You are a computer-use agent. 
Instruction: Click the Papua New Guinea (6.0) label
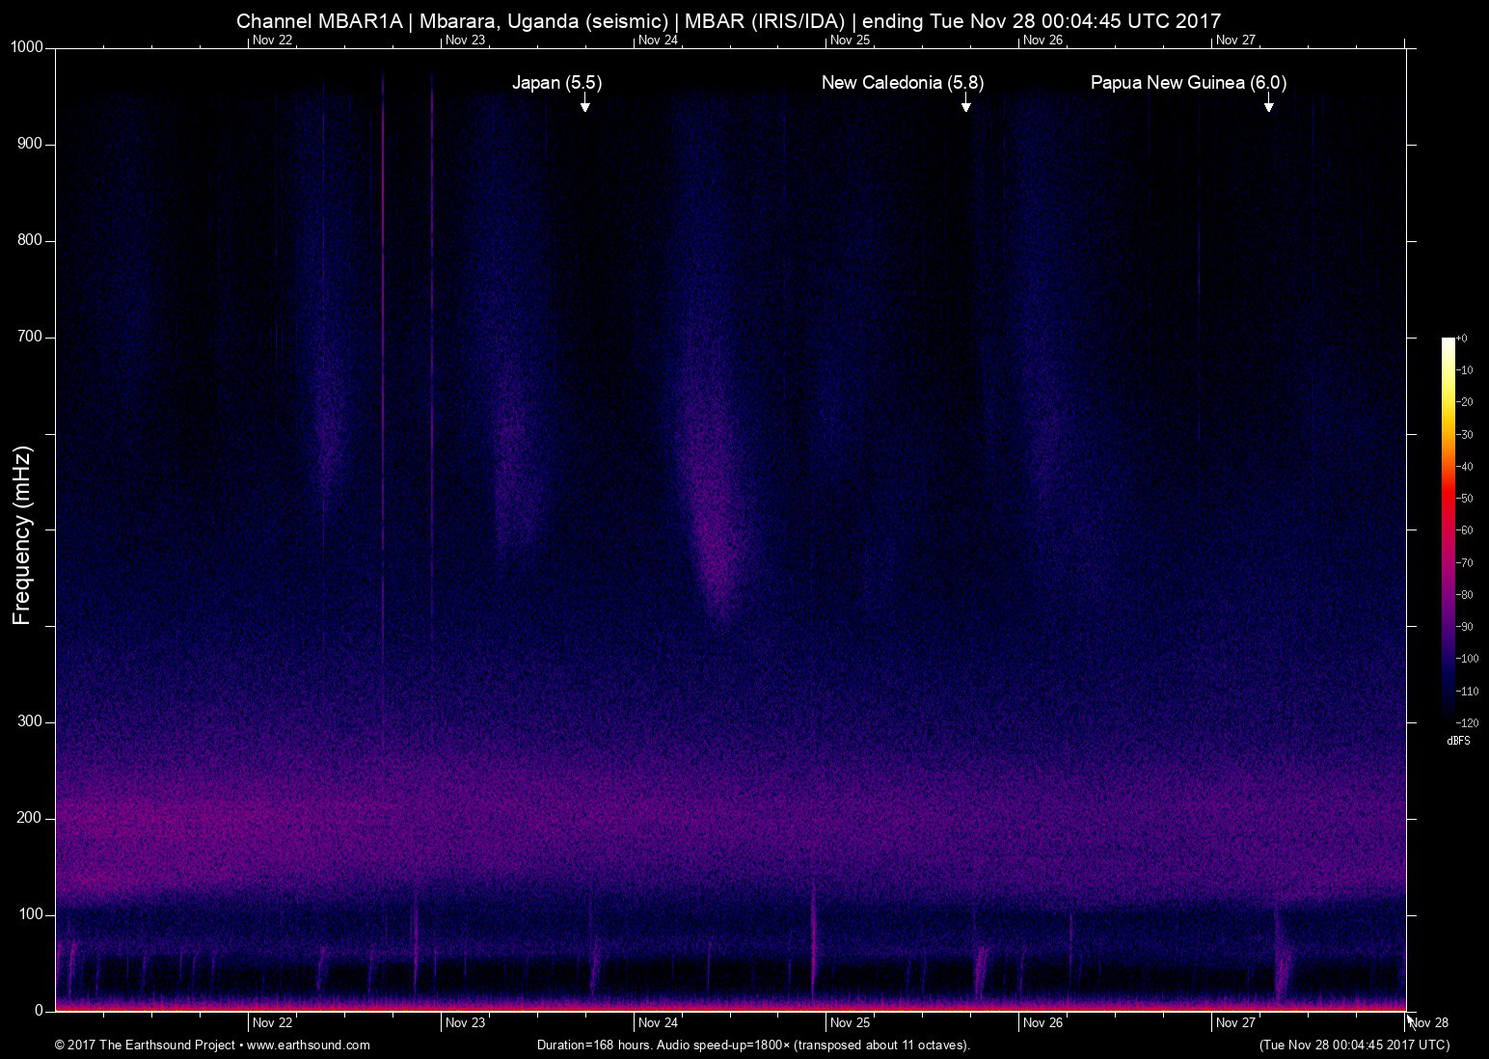tap(1187, 83)
